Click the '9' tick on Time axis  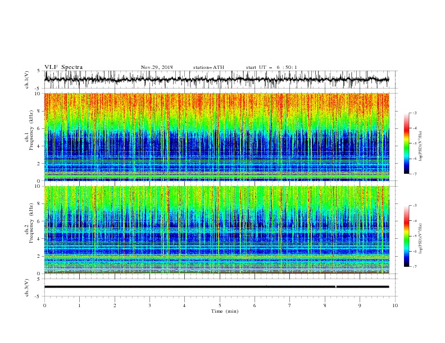pyautogui.click(x=360, y=305)
